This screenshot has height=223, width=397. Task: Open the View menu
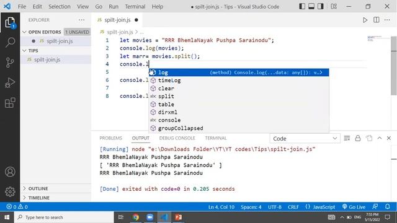click(83, 7)
